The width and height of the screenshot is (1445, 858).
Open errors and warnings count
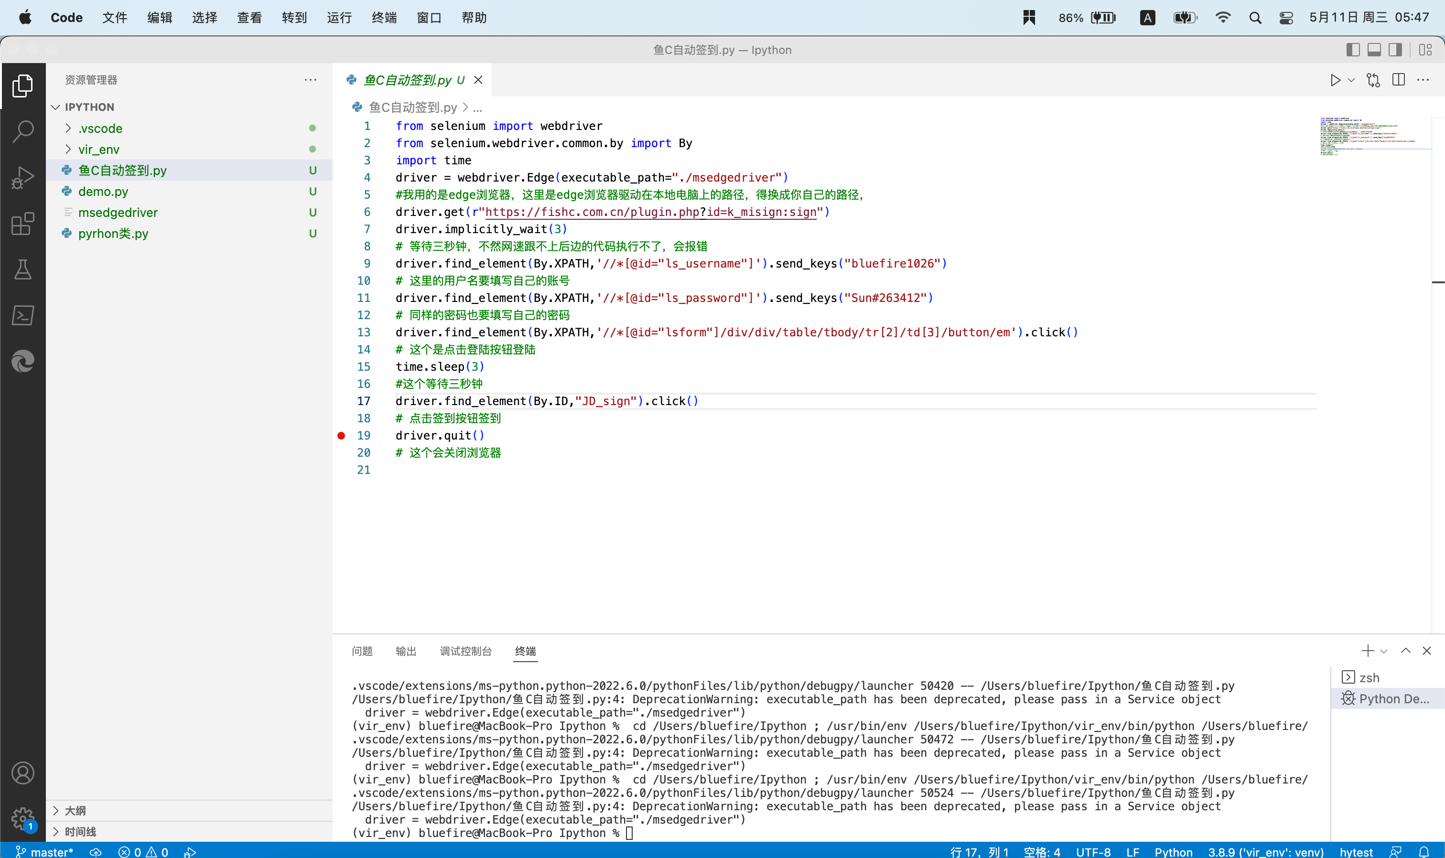coord(143,852)
